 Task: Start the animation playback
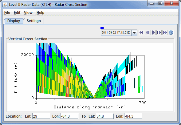point(153,33)
